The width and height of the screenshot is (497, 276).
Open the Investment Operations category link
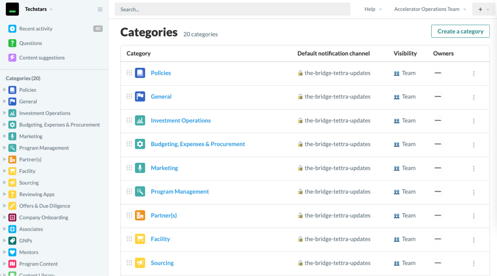pyautogui.click(x=181, y=120)
